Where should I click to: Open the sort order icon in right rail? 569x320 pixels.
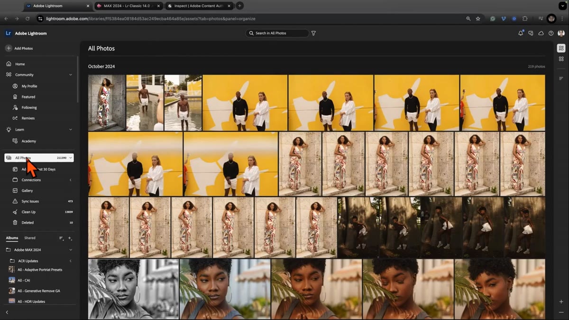(x=561, y=78)
